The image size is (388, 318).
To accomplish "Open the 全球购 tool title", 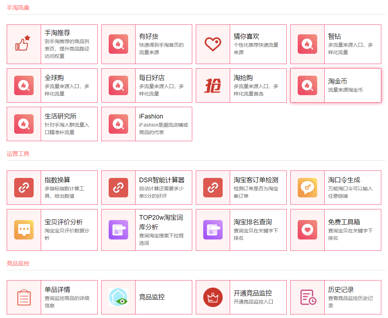I will (x=54, y=78).
